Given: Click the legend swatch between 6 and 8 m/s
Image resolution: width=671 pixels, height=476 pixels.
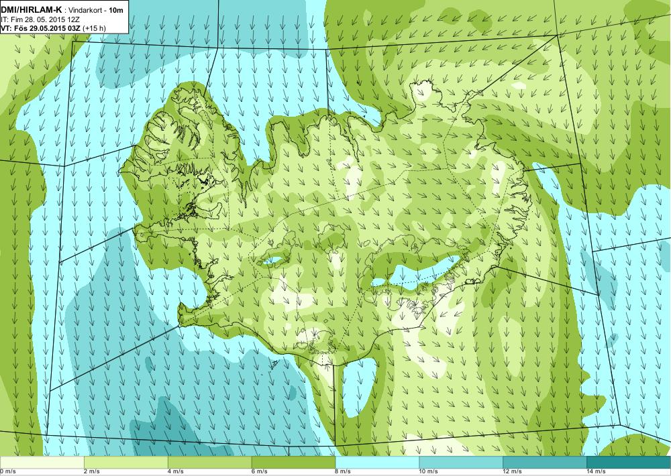Looking at the screenshot, I should pos(294,463).
